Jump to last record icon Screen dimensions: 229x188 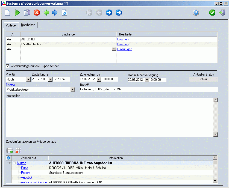pyautogui.click(x=119, y=13)
